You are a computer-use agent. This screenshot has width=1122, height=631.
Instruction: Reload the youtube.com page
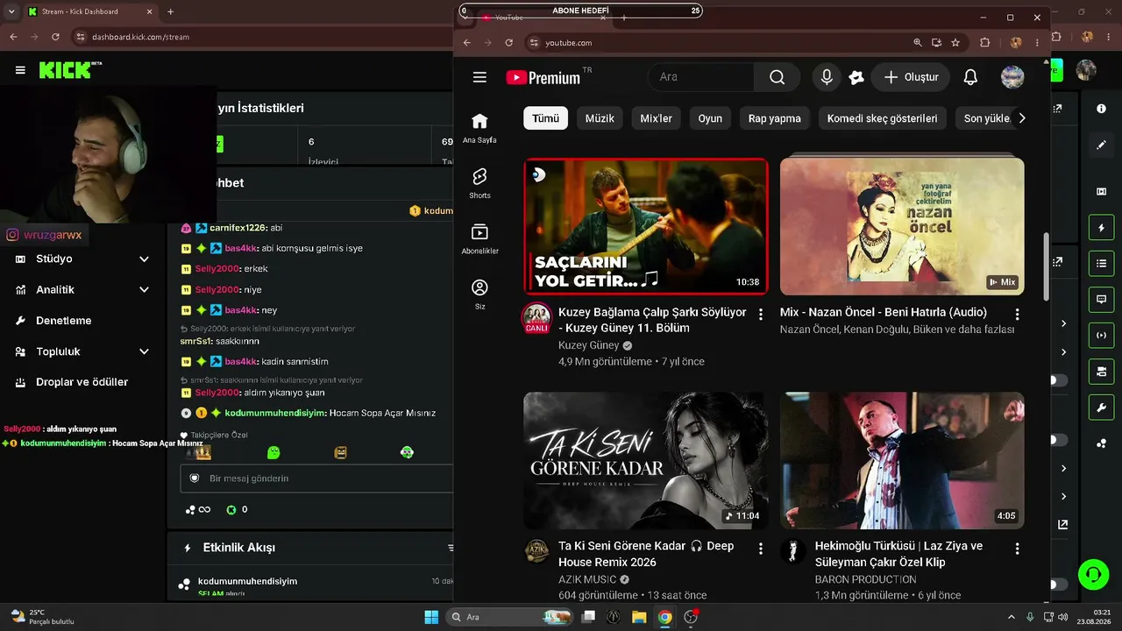(x=508, y=42)
